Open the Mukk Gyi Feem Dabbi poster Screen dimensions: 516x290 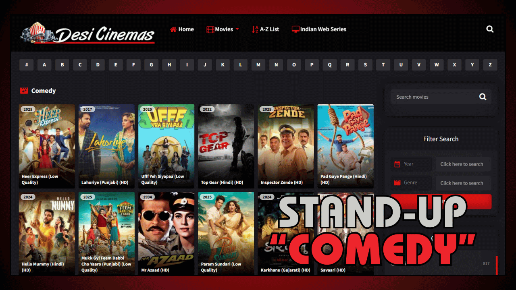click(106, 234)
